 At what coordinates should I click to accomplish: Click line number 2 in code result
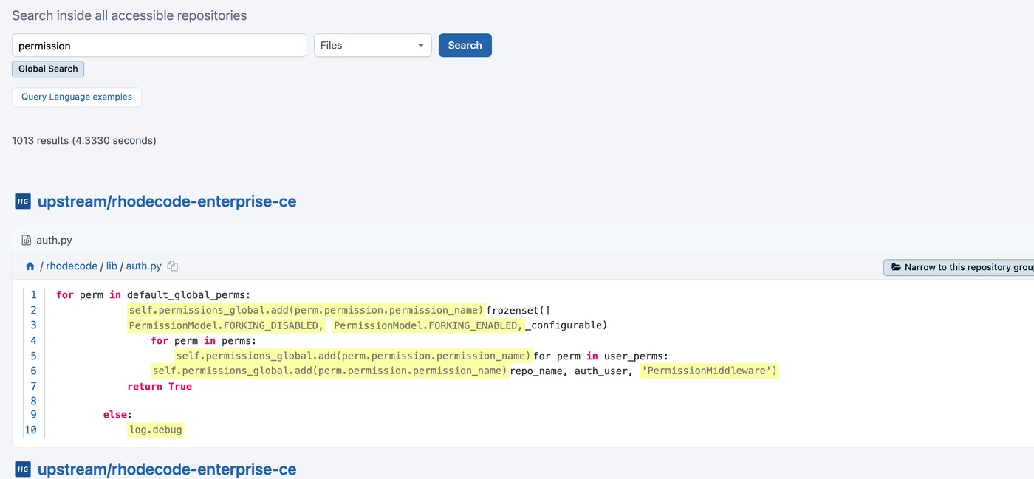pos(33,310)
